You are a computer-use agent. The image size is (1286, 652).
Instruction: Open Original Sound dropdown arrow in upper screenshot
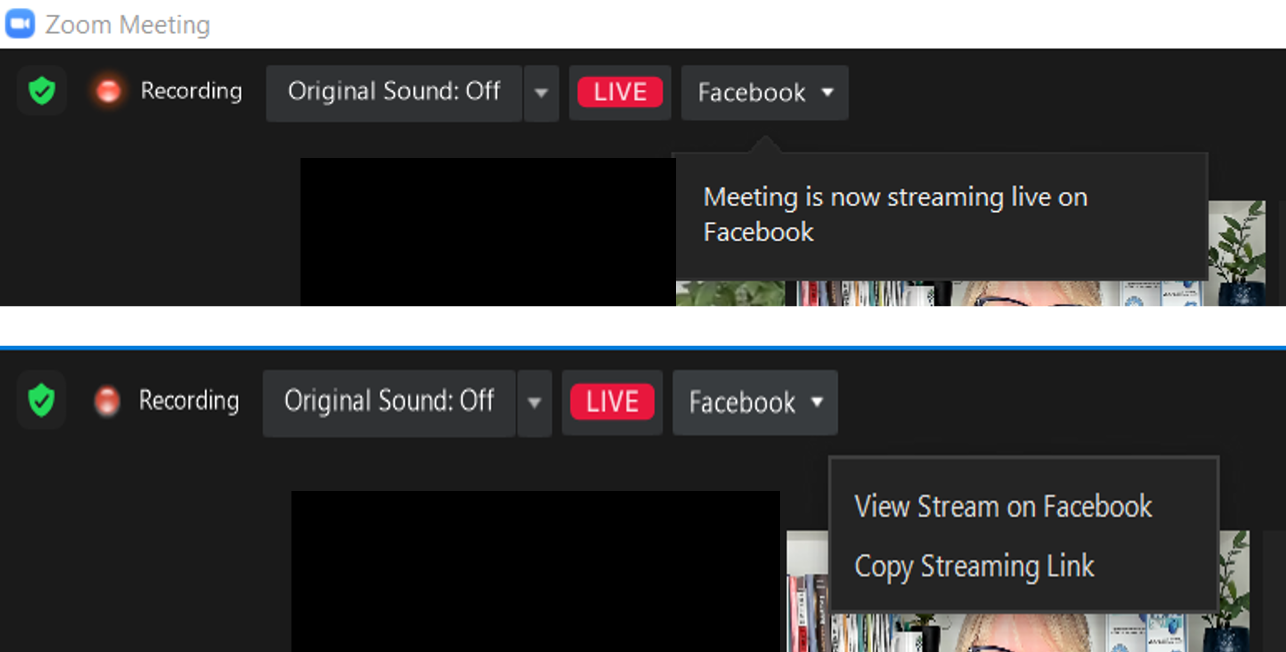tap(541, 93)
